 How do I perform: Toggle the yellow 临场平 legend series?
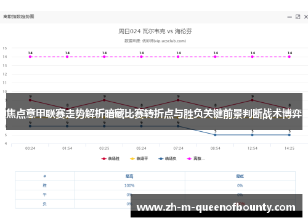click(x=139, y=158)
